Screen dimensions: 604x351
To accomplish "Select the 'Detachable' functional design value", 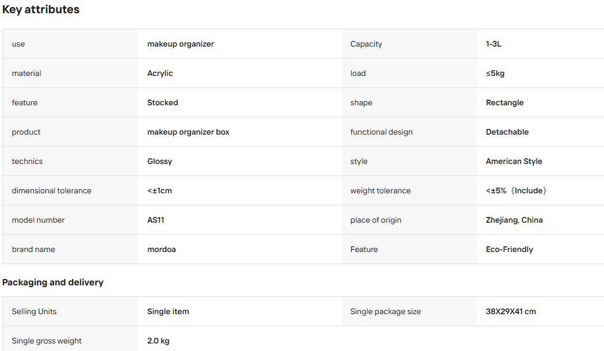I will (507, 132).
